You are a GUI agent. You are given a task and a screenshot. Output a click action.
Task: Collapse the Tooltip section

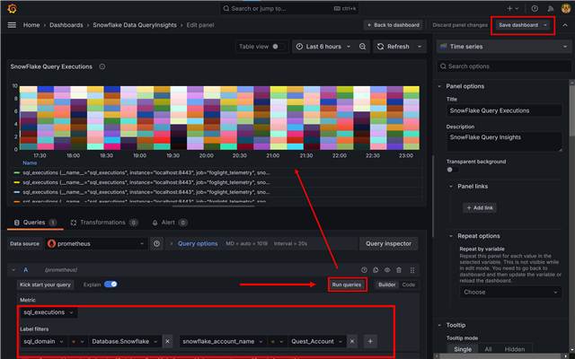click(439, 325)
